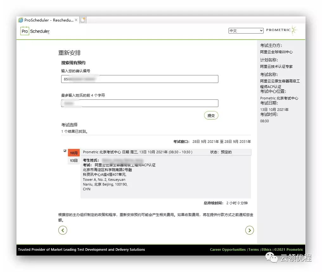
Task: Open the language selector showing 中文
Action: pyautogui.click(x=246, y=31)
